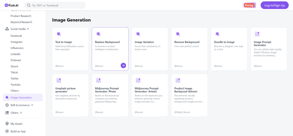Click the Text to Image wand icon
This screenshot has width=293, height=136.
pyautogui.click(x=59, y=34)
